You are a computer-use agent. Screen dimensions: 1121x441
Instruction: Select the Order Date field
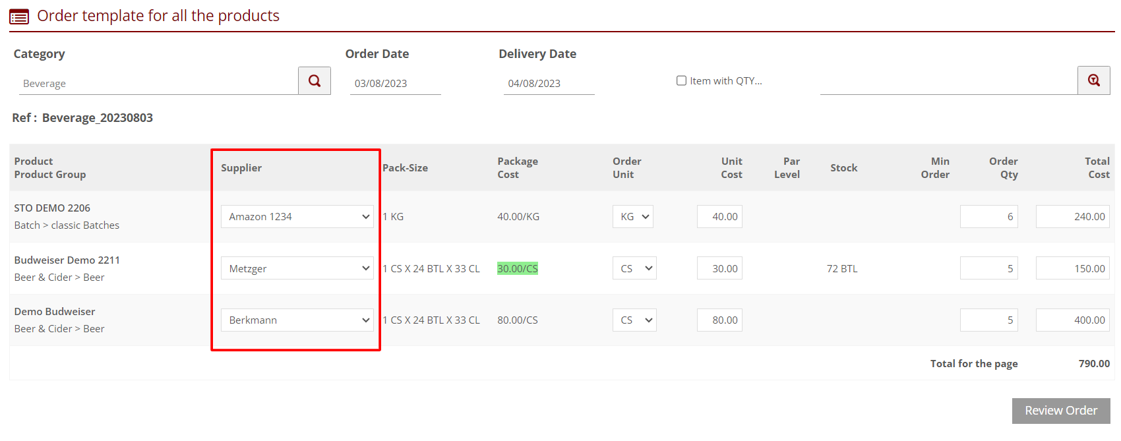[395, 84]
